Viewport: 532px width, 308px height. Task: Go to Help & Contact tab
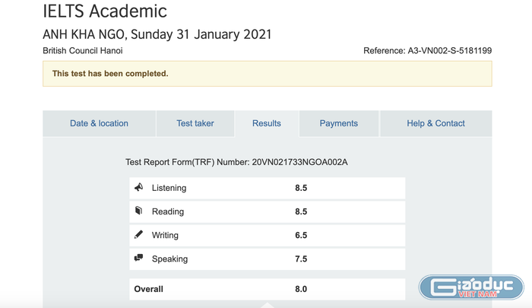(x=435, y=123)
